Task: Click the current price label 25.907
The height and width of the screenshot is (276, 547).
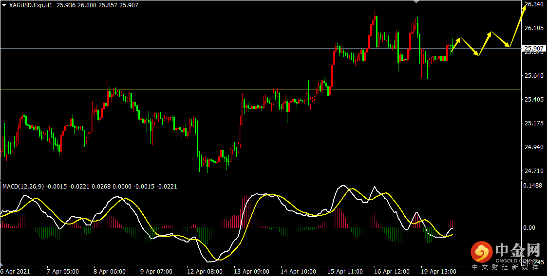Action: tap(534, 49)
